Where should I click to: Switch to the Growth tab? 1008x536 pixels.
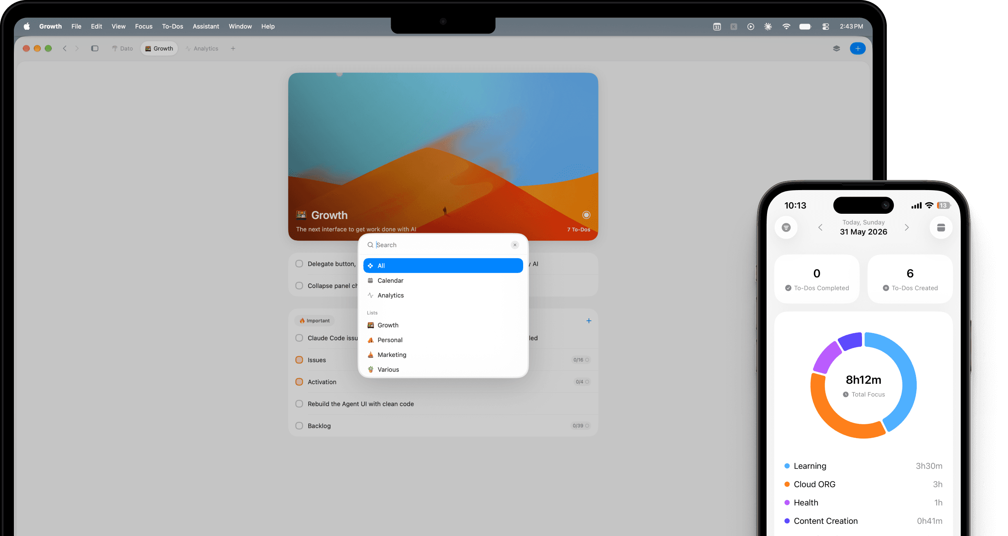(x=159, y=48)
